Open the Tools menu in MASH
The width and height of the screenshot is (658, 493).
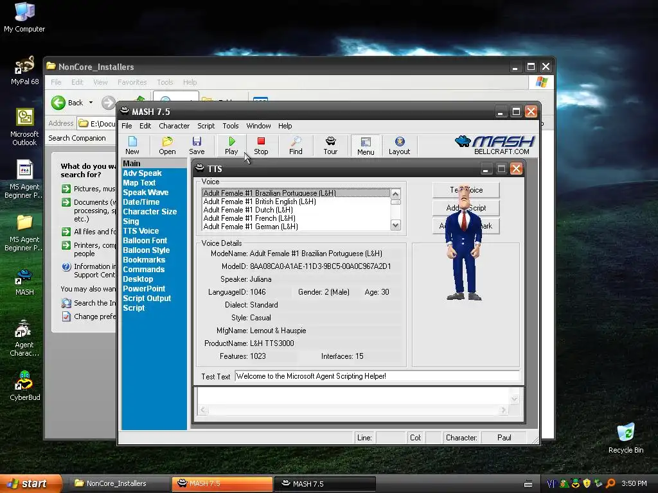231,126
